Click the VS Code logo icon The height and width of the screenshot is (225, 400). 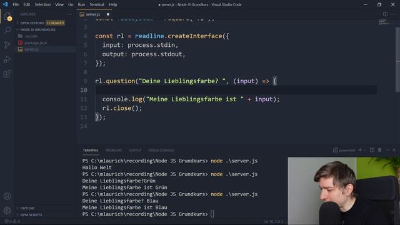tap(6, 4)
